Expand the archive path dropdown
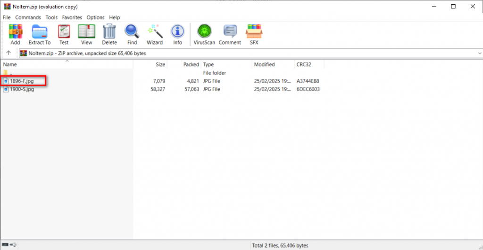483x250 pixels. point(479,53)
